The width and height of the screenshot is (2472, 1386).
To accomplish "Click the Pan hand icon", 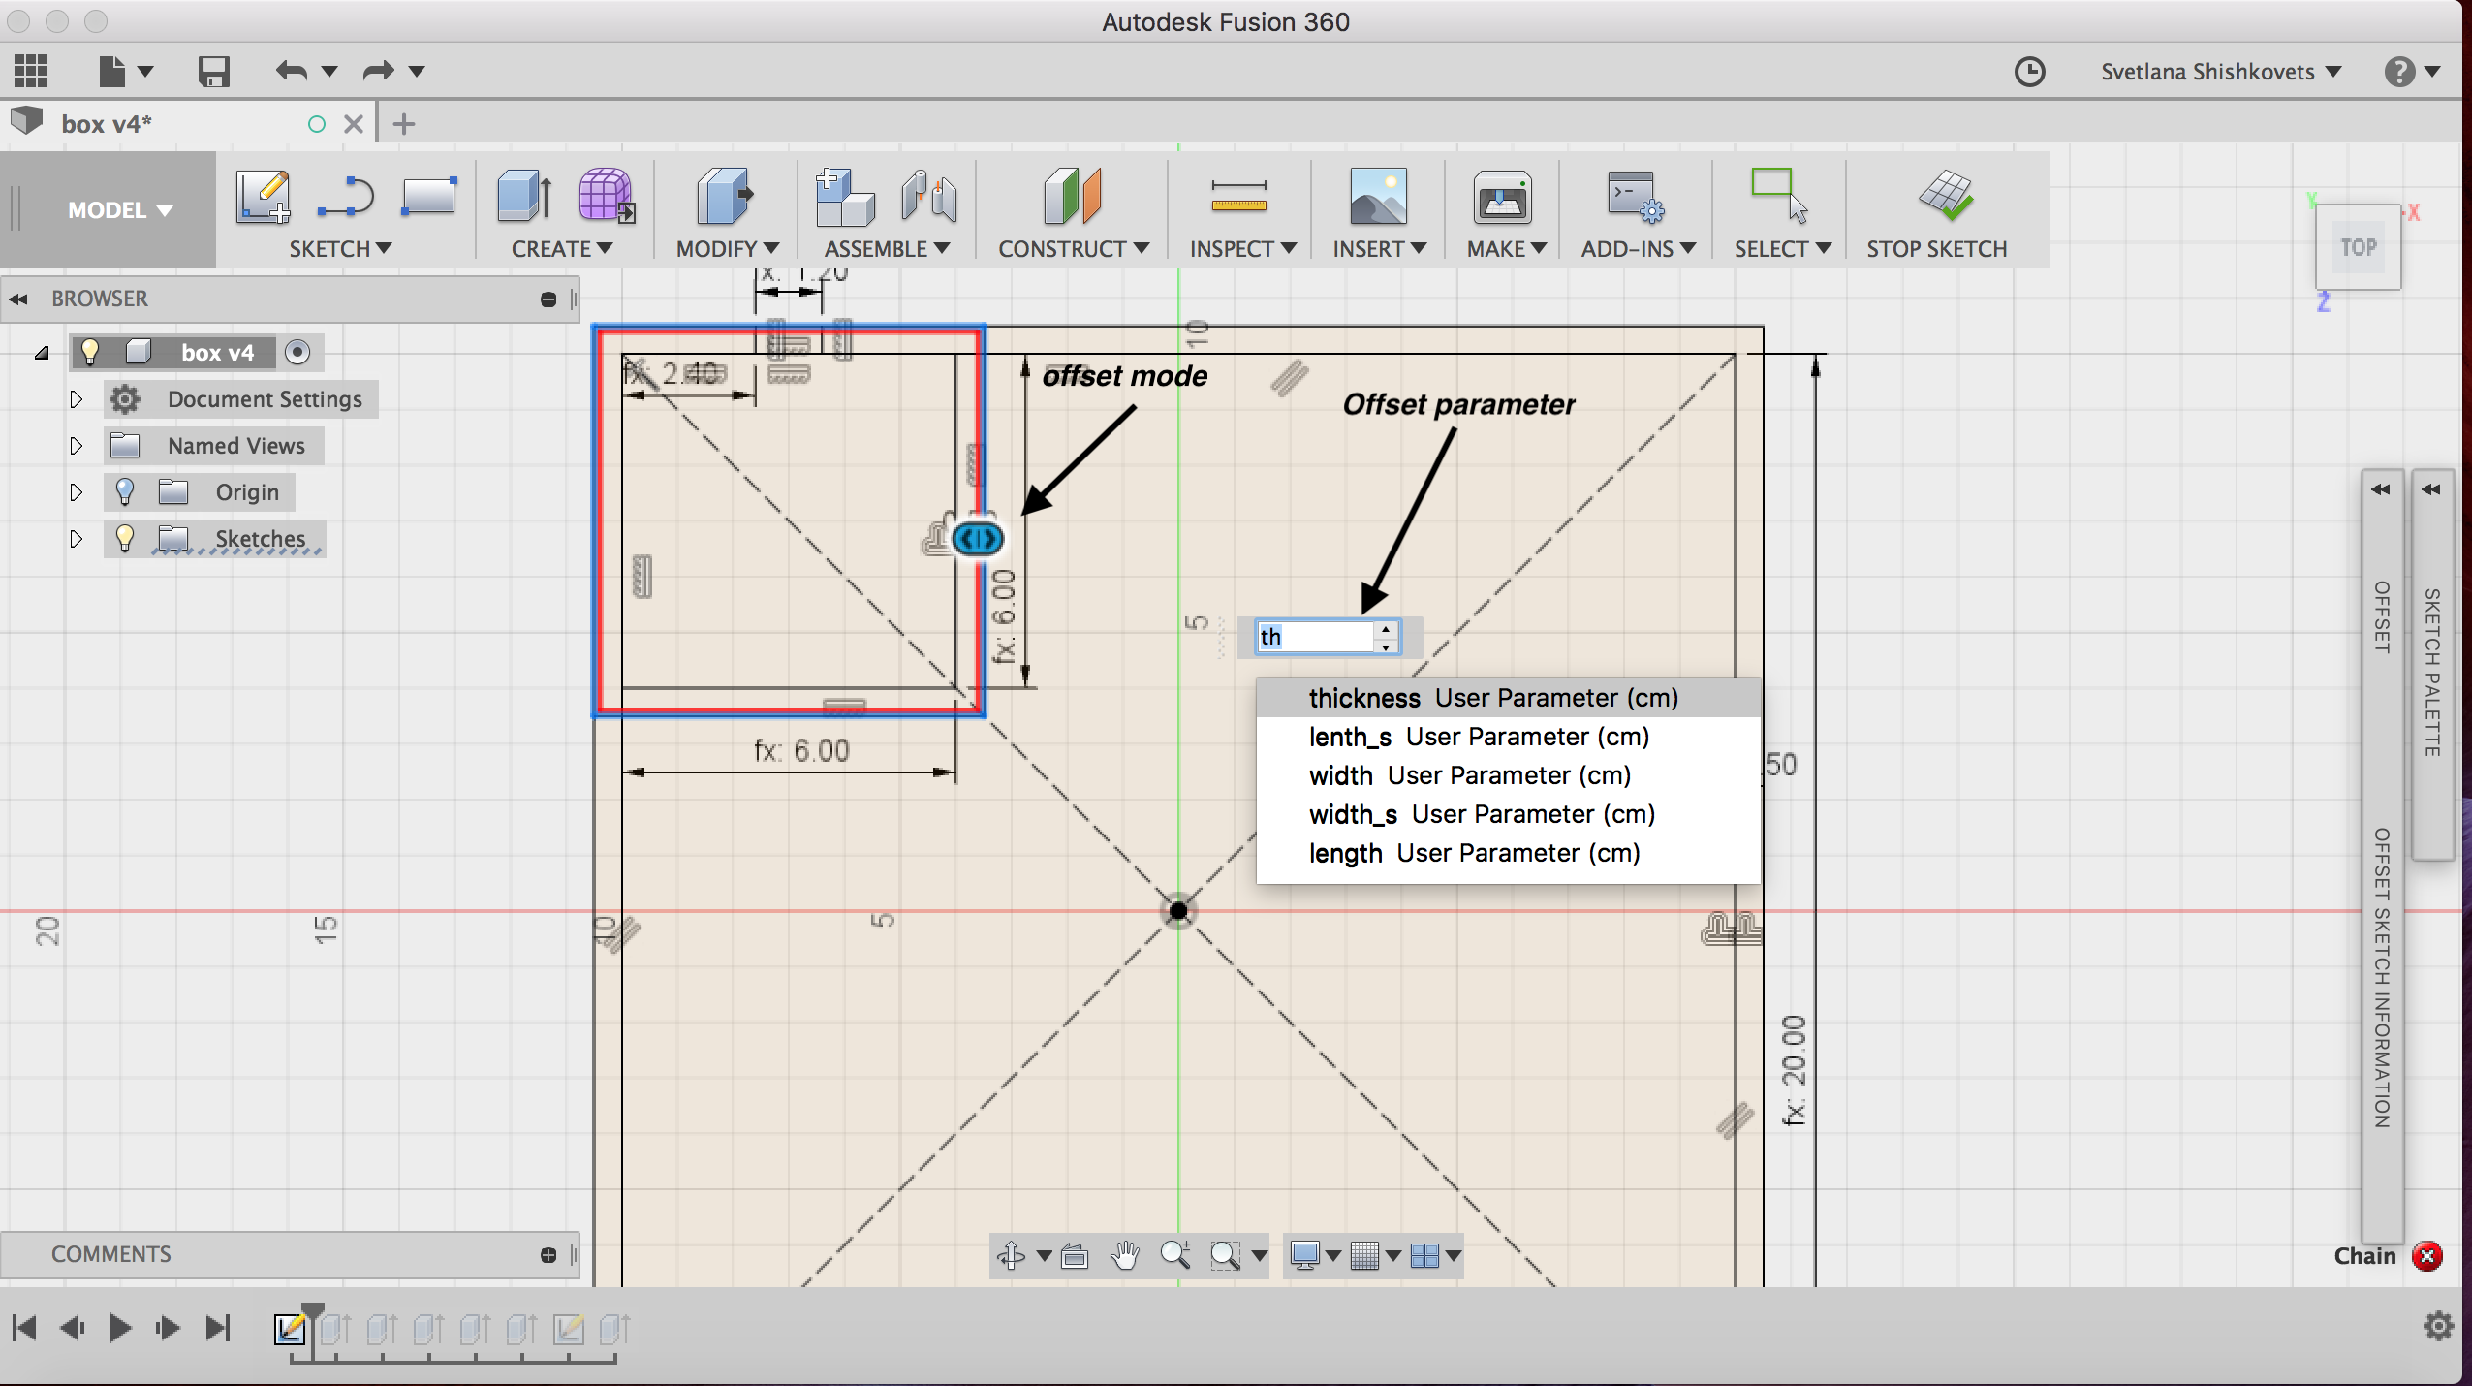I will (1124, 1255).
